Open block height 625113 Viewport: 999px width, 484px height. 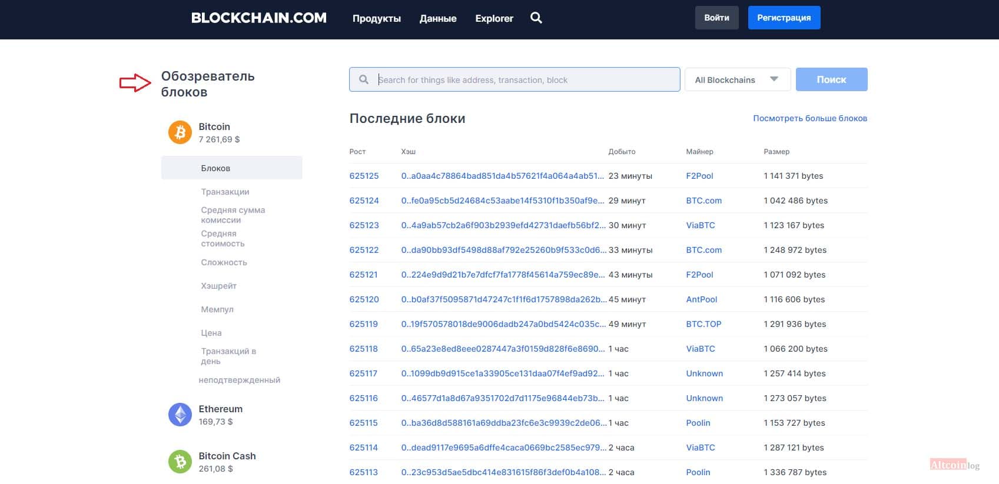[x=363, y=472]
